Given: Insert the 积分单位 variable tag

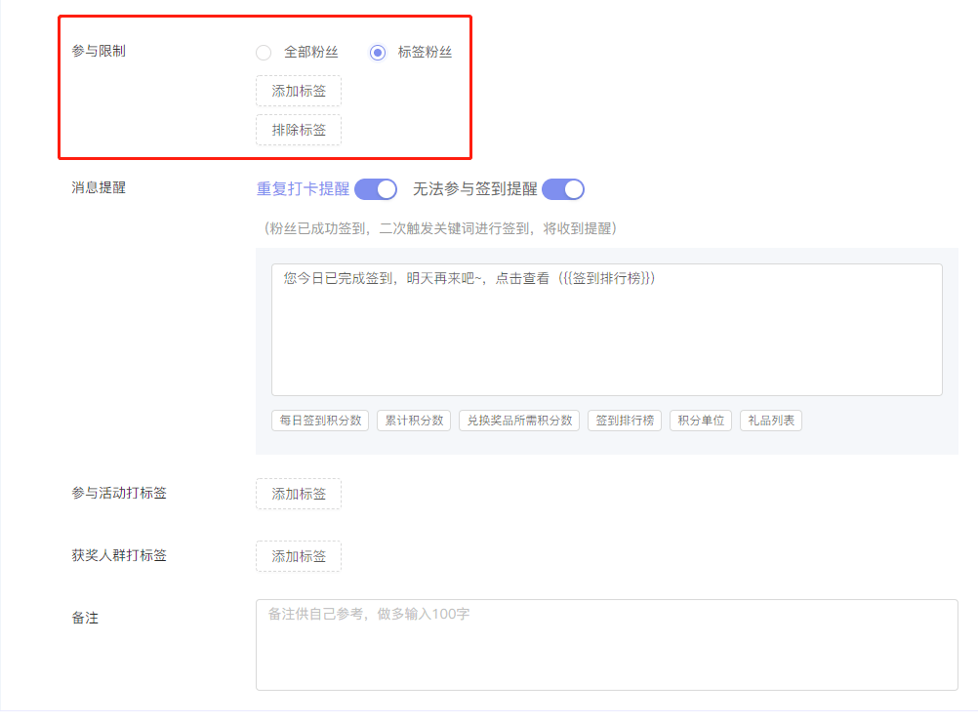Looking at the screenshot, I should [701, 421].
